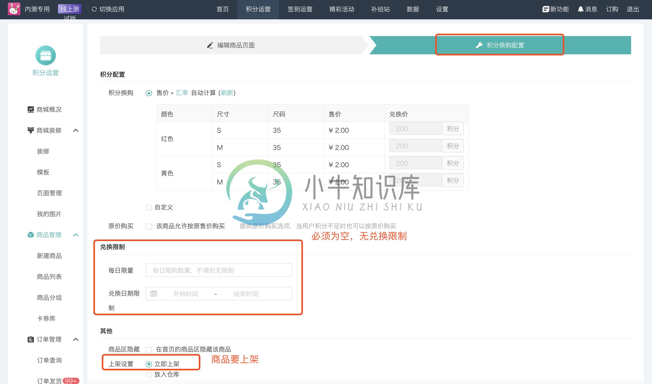Click the pencil edit icon in step bar
This screenshot has width=652, height=384.
210,45
